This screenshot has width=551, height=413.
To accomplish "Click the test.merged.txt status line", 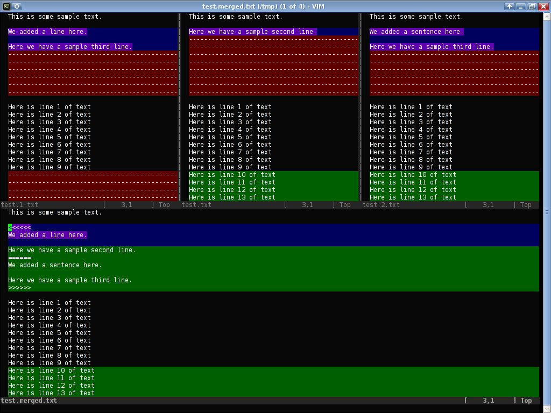I will (270, 401).
